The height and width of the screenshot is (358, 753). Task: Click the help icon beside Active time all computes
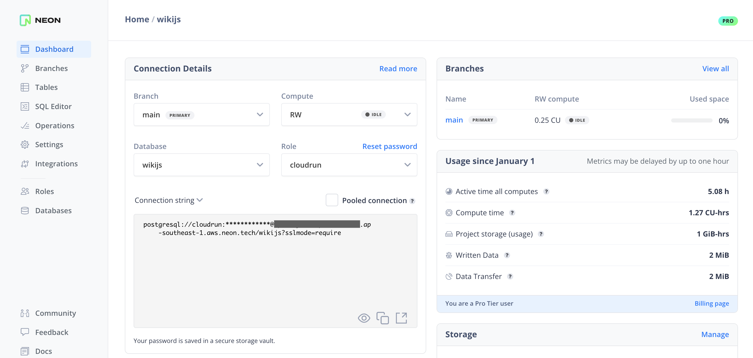point(546,191)
